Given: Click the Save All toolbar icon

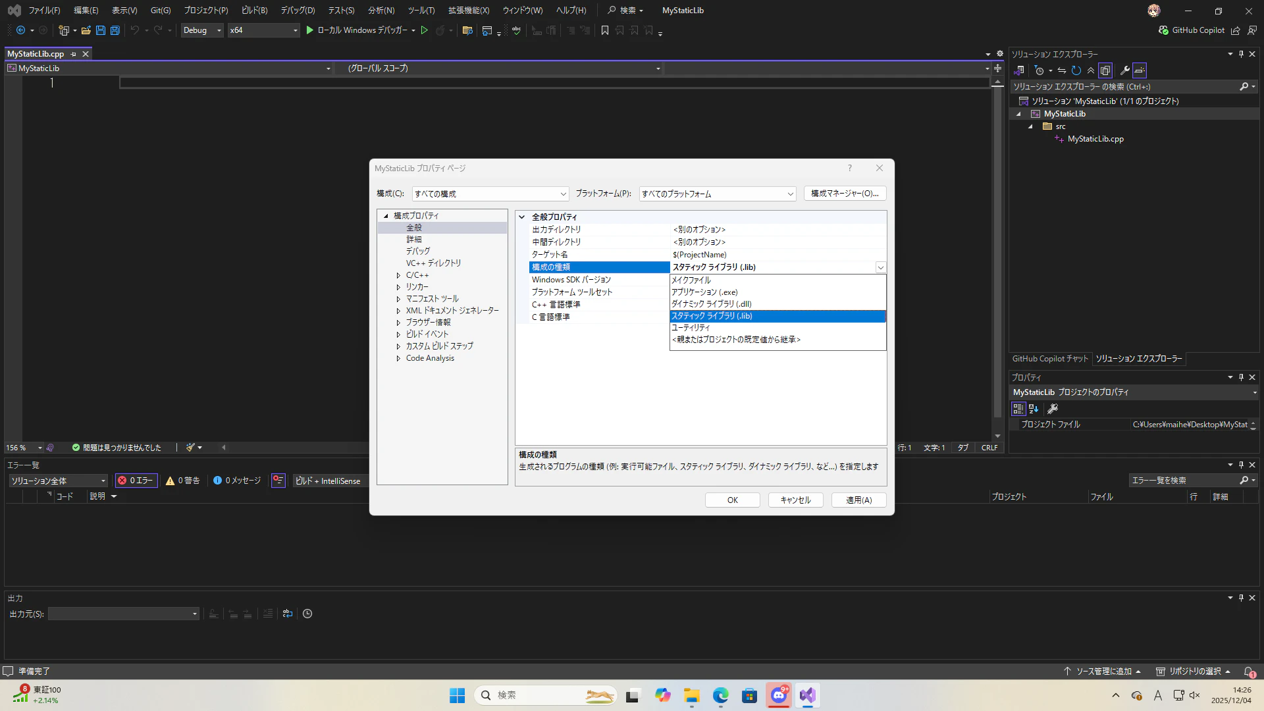Looking at the screenshot, I should click(115, 30).
